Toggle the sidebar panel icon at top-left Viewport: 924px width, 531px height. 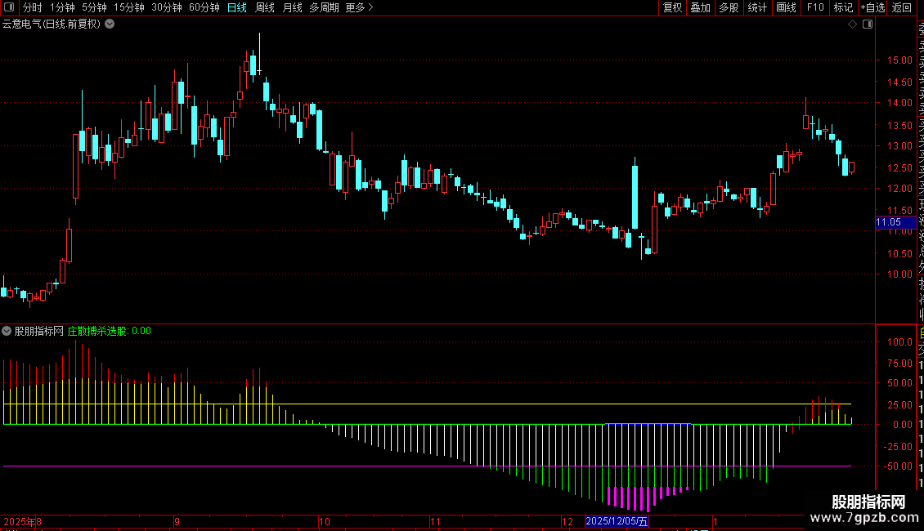[x=9, y=7]
